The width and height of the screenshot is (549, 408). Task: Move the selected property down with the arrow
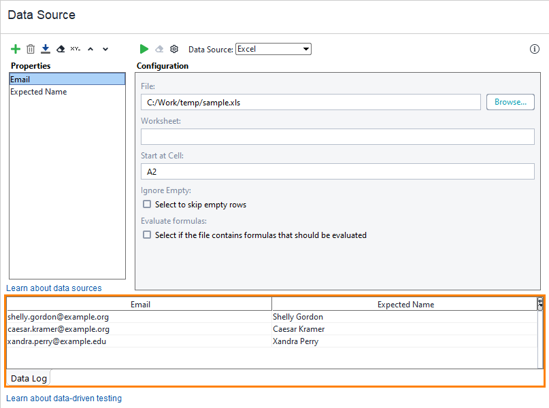105,48
